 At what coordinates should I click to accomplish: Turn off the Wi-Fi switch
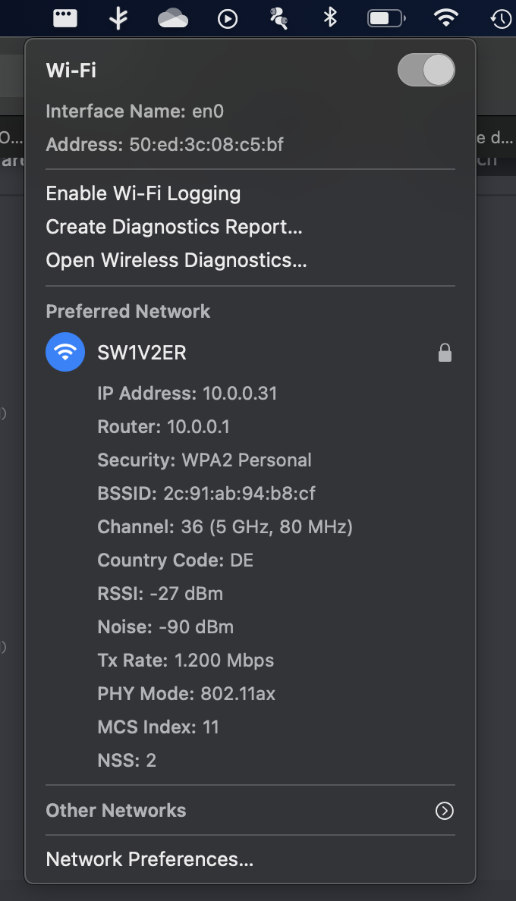click(426, 71)
